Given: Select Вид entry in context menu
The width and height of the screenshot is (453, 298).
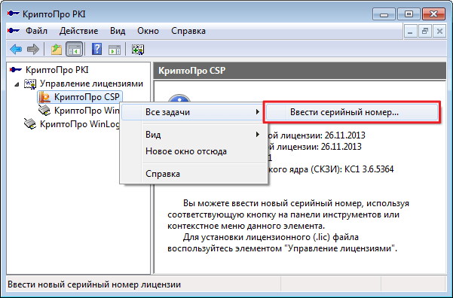Looking at the screenshot, I should point(193,135).
